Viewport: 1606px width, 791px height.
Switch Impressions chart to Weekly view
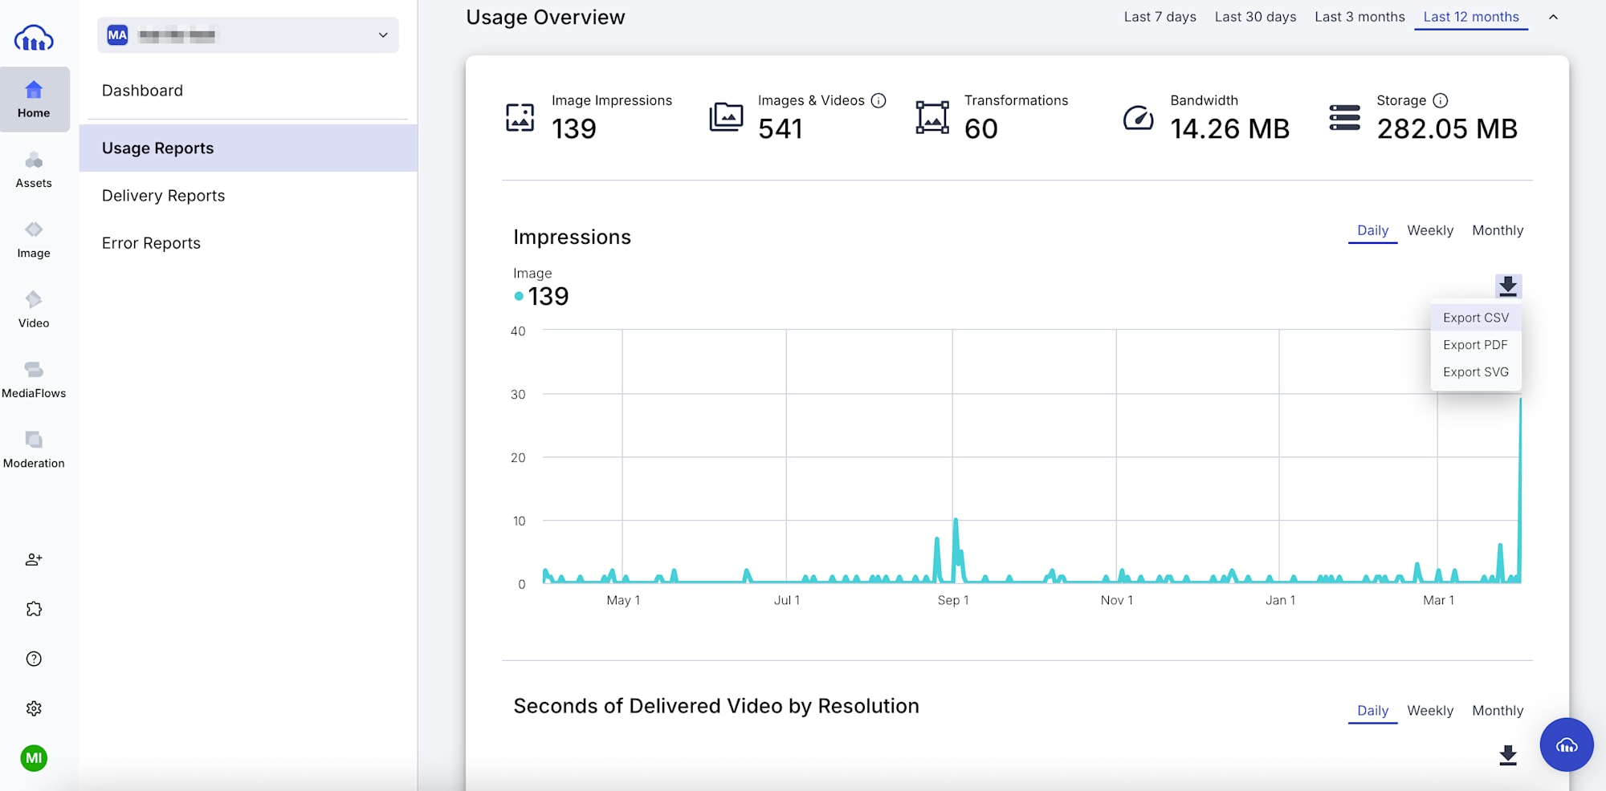[1429, 230]
